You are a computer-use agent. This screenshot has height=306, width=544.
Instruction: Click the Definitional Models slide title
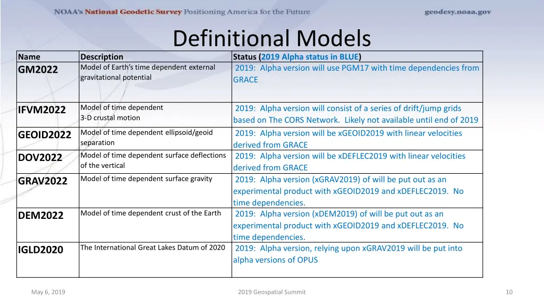coord(271,38)
